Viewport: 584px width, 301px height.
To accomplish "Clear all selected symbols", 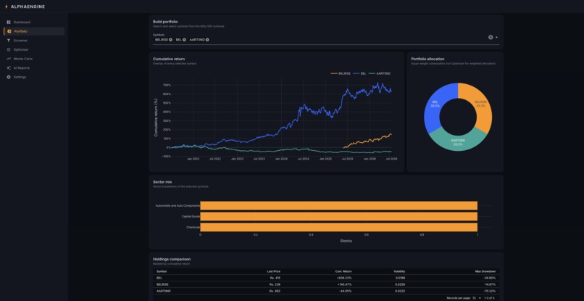I will click(491, 37).
